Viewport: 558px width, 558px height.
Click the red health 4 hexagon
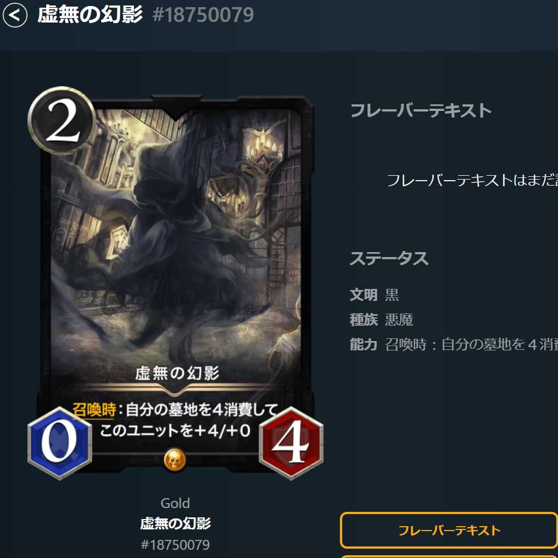pyautogui.click(x=291, y=443)
